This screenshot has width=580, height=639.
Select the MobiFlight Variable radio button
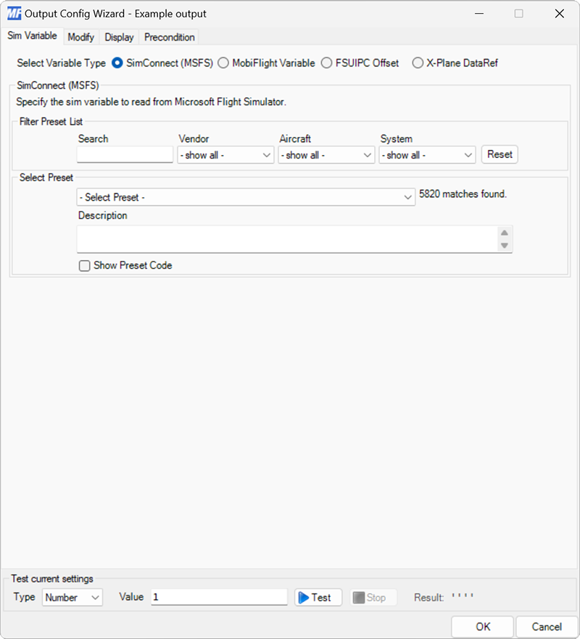[x=223, y=63]
